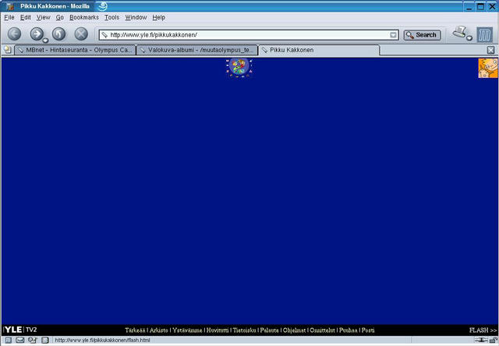
Task: Click the Forward navigation arrow
Action: (37, 34)
